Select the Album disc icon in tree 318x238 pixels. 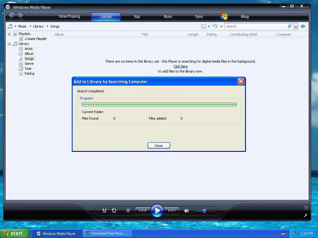[21, 54]
